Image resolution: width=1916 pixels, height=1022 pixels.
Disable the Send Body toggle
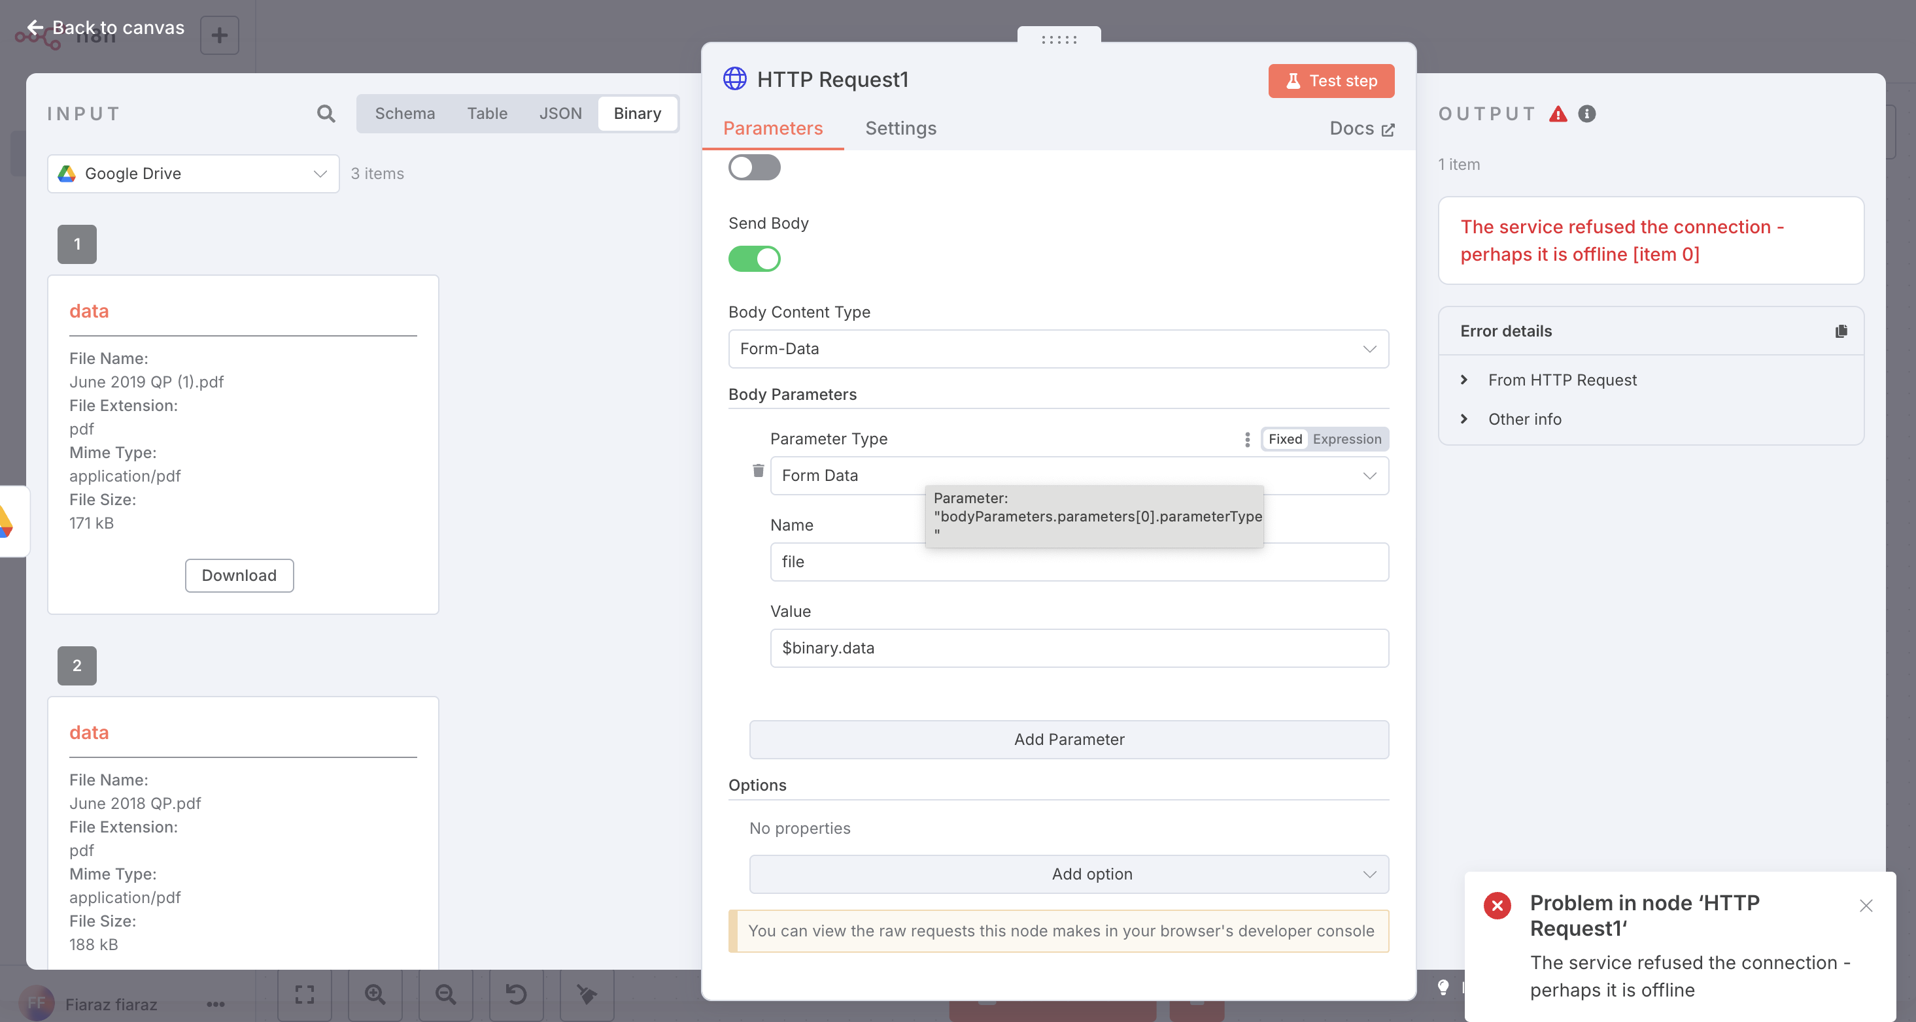(753, 259)
